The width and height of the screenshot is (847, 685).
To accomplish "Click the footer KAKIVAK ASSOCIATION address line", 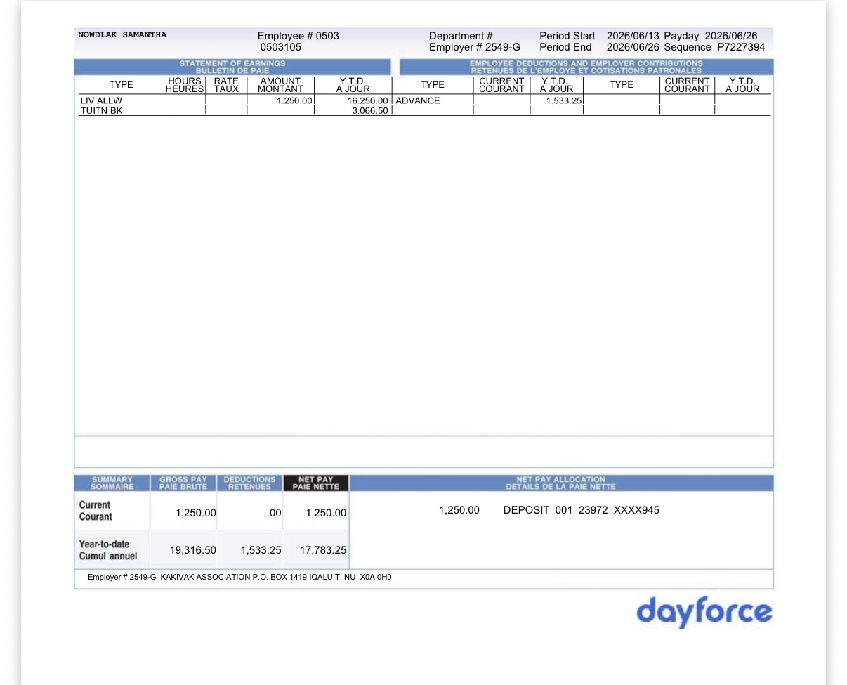I will [239, 577].
